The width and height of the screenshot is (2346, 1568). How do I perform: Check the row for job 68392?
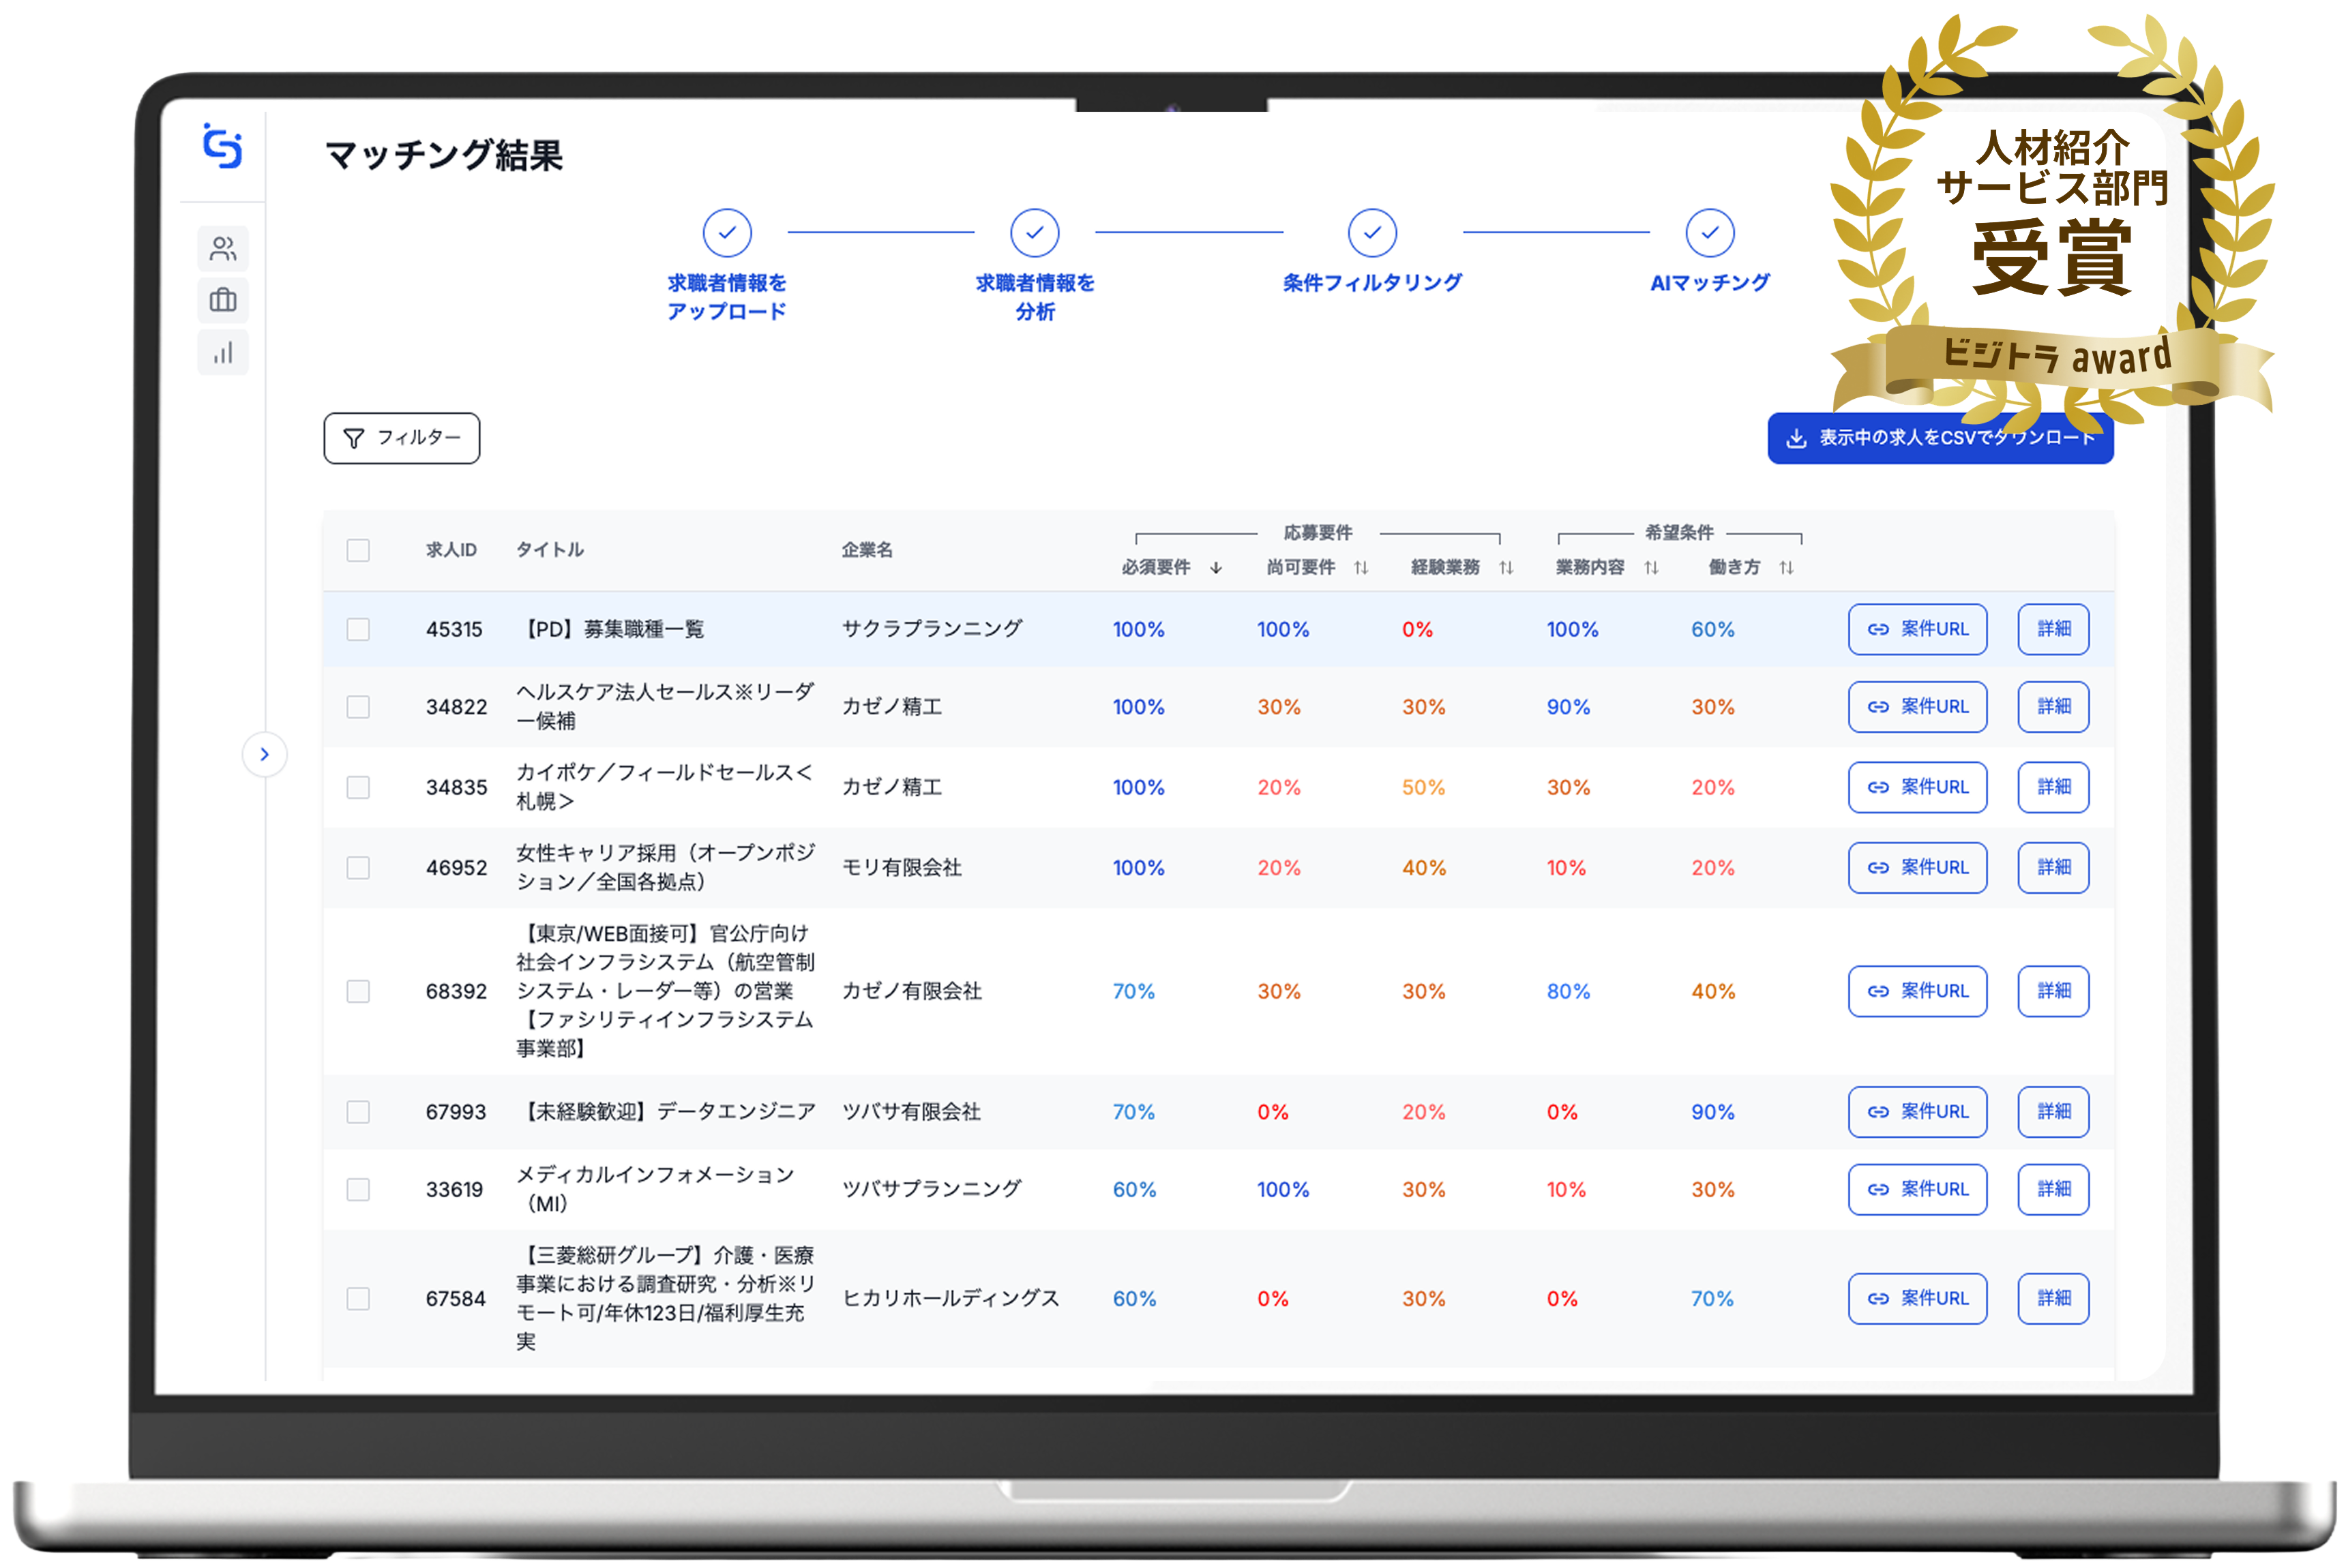[358, 991]
